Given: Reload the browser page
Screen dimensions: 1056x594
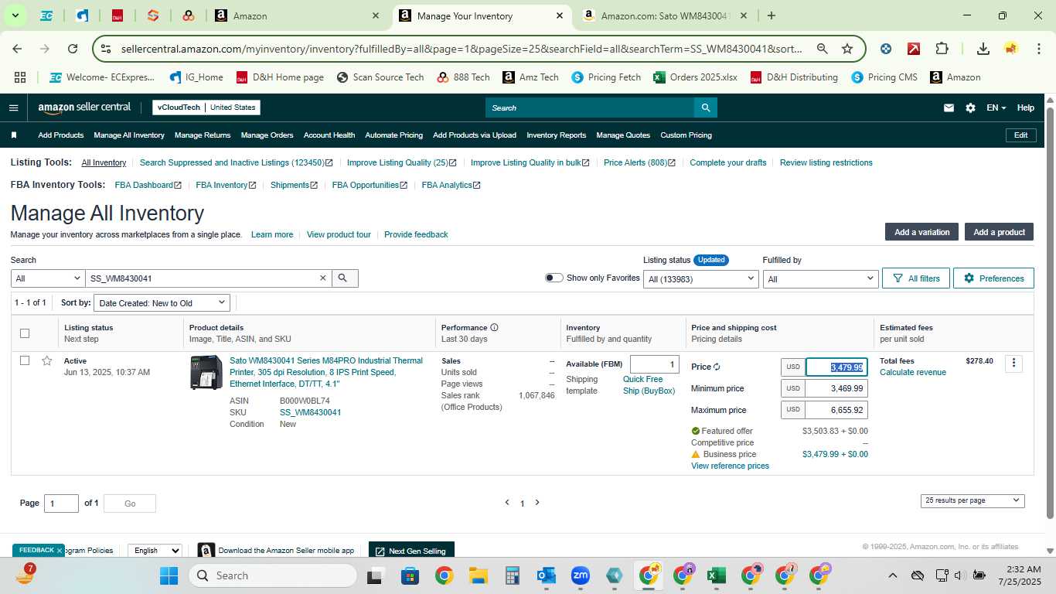Looking at the screenshot, I should click(x=73, y=49).
